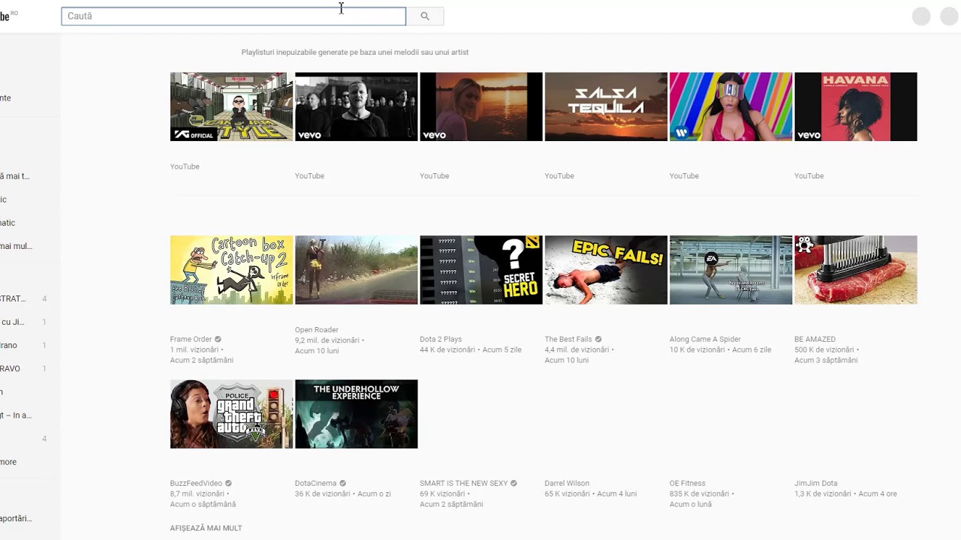This screenshot has height=540, width=961.
Task: Focus the Caută search field
Action: click(x=233, y=16)
